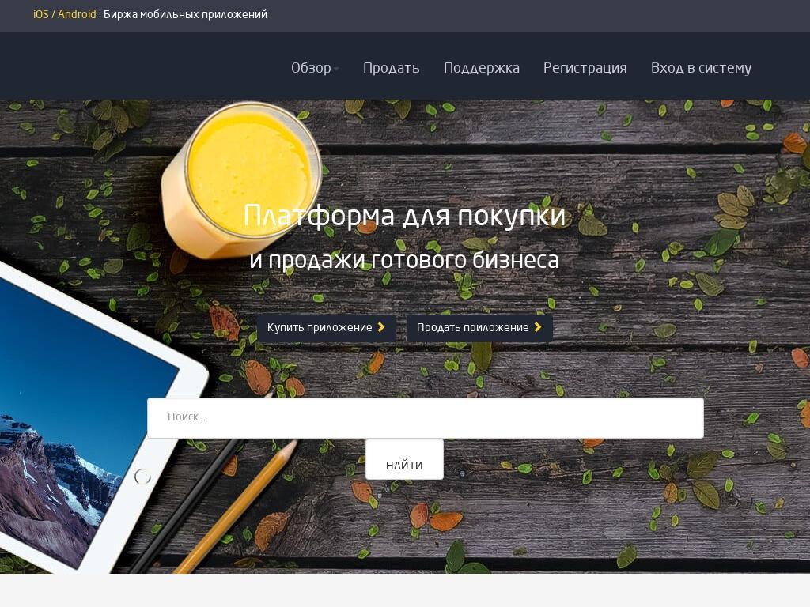
Task: Click the НАЙТИ search button
Action: [404, 459]
